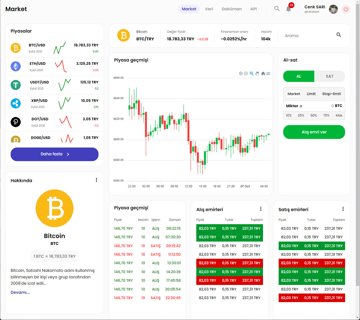Click the Bitcoin icon in ticker header
This screenshot has height=320, width=360.
click(124, 35)
